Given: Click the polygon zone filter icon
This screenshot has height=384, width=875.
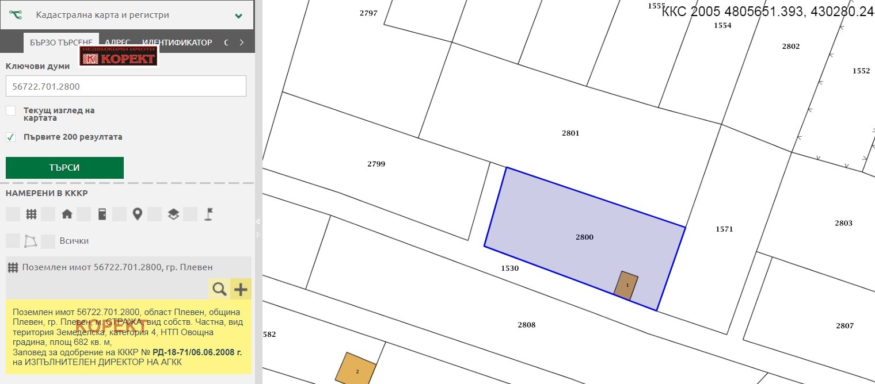Looking at the screenshot, I should click(31, 241).
